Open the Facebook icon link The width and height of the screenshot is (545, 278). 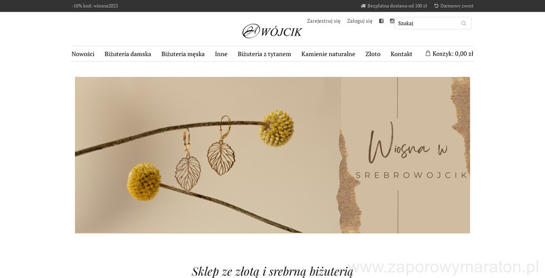tap(381, 21)
